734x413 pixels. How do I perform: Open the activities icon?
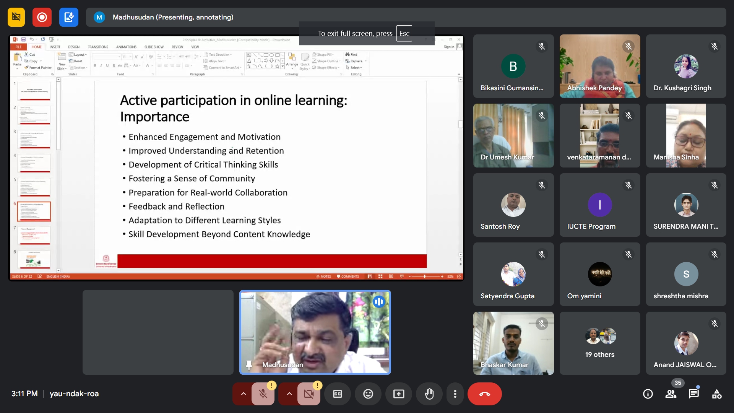click(x=716, y=394)
